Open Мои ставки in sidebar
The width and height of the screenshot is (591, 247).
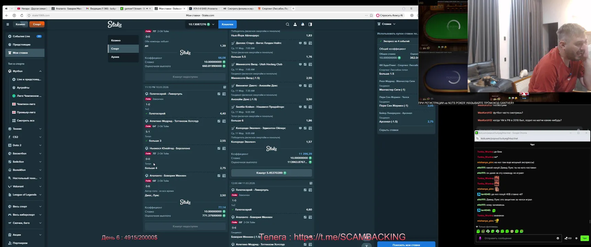pyautogui.click(x=25, y=53)
